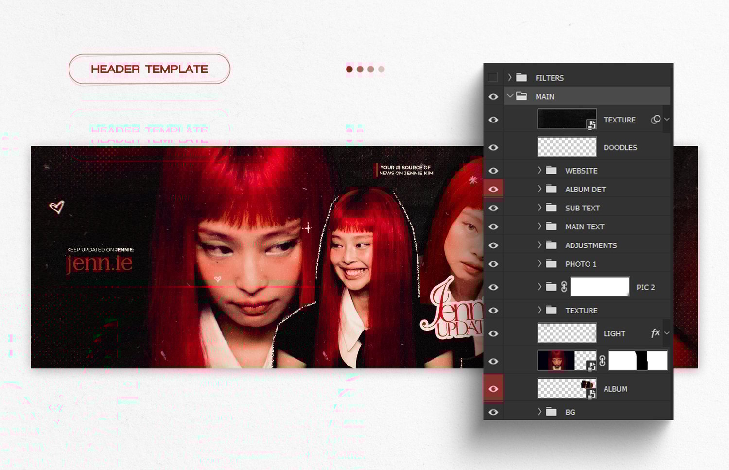Click the mask link icon on PIC 2
This screenshot has height=470, width=729.
[564, 287]
